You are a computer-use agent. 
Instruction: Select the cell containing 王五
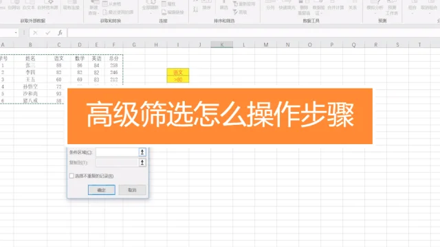pos(30,80)
